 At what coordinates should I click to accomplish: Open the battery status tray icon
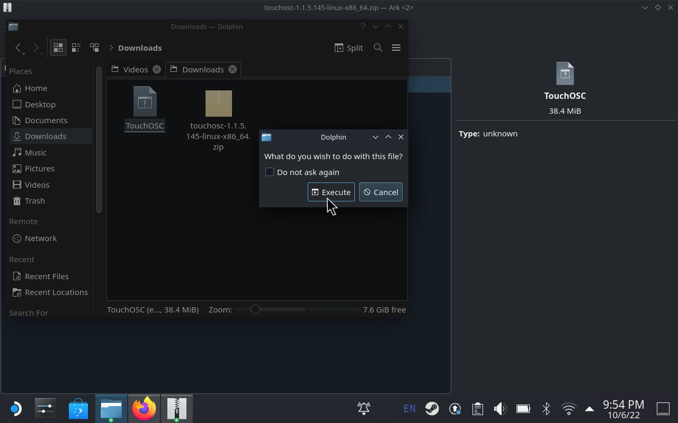tap(523, 408)
